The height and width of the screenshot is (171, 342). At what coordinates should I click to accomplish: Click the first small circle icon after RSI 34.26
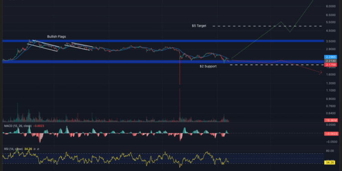(x=35, y=149)
